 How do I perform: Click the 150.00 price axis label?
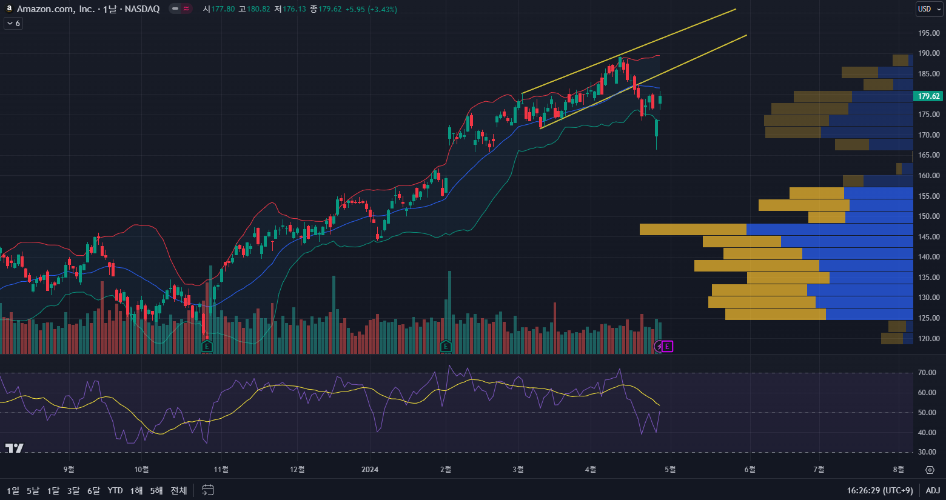pos(928,216)
